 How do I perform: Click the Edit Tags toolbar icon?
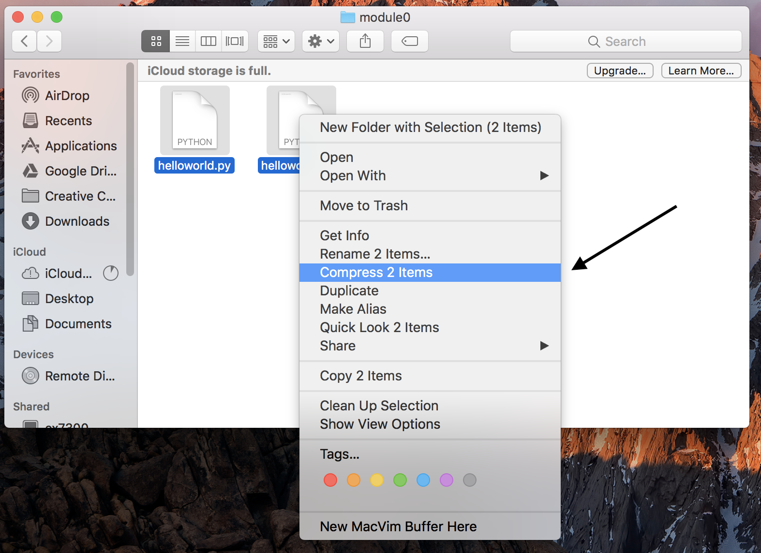click(409, 41)
